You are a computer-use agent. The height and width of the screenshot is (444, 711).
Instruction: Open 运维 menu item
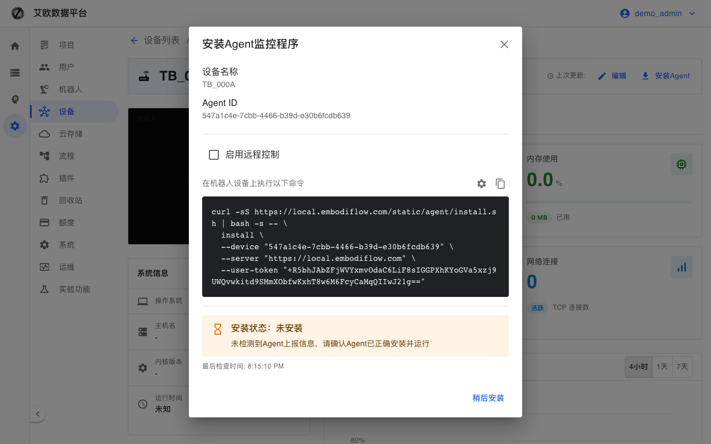coord(74,267)
